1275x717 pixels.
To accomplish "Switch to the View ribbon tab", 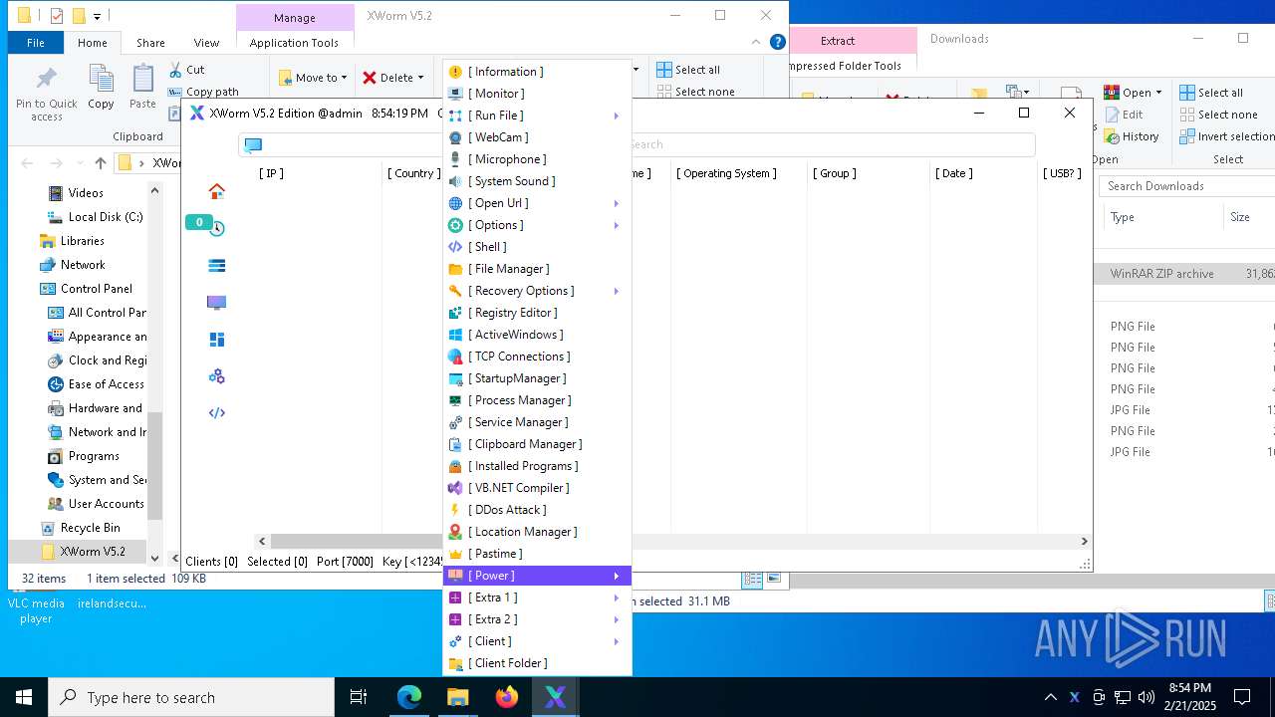I will [206, 43].
